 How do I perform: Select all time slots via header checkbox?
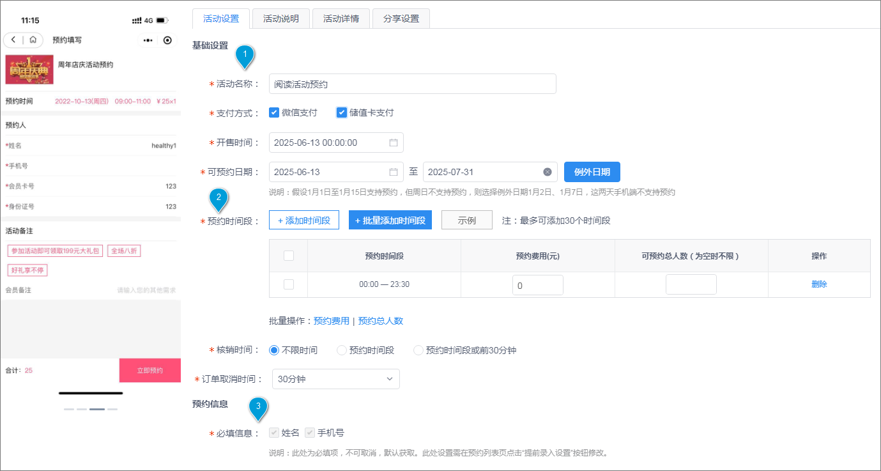pyautogui.click(x=289, y=256)
